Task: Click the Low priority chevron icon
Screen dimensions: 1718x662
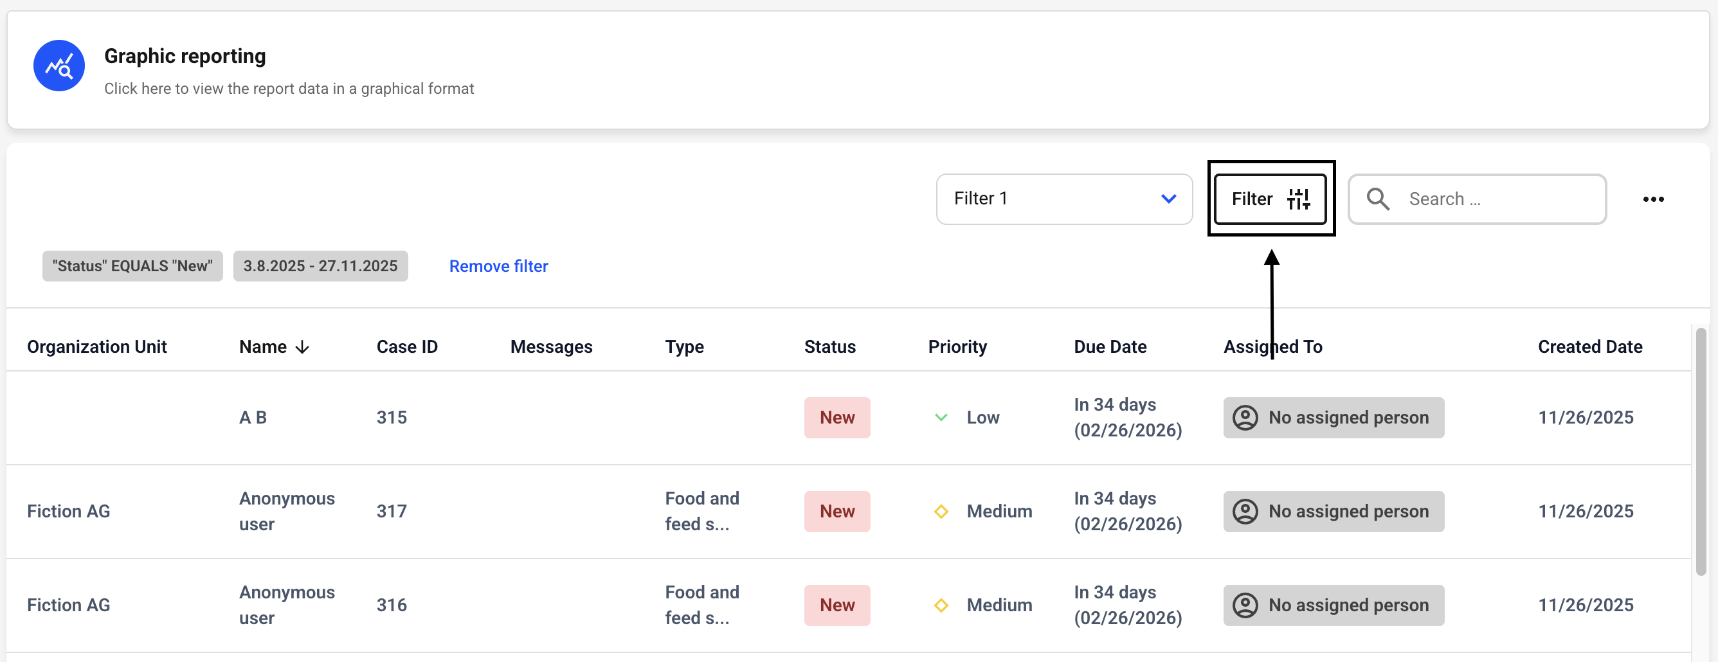Action: pos(941,418)
